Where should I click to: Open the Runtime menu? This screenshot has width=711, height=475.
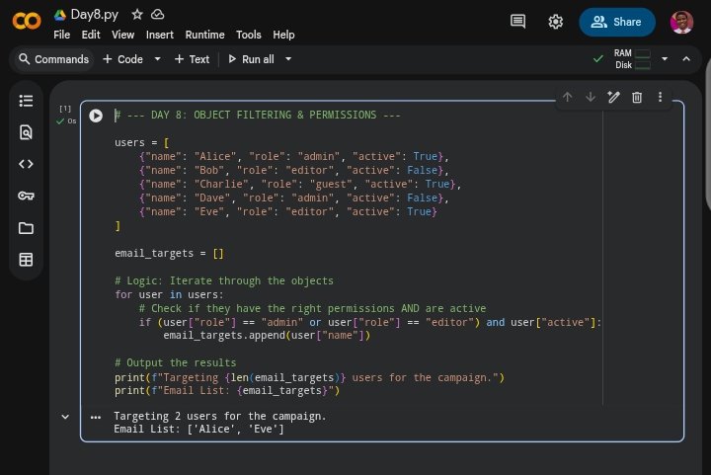[x=204, y=35]
